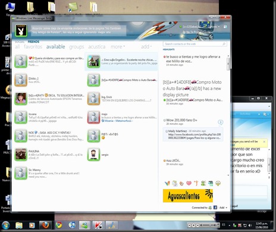Open Google Chrome from the taskbar
The height and width of the screenshot is (232, 276).
click(x=58, y=225)
